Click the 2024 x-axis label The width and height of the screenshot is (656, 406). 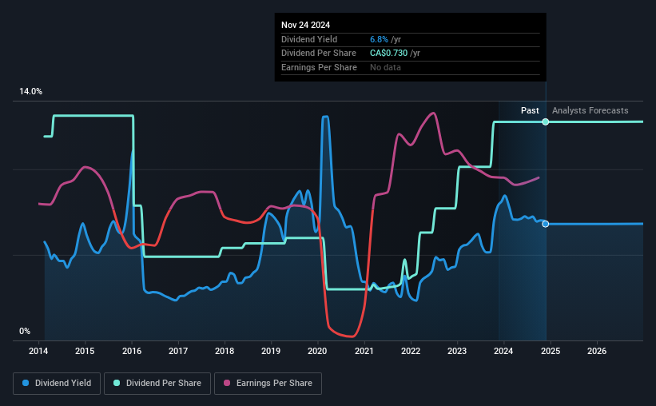point(503,351)
